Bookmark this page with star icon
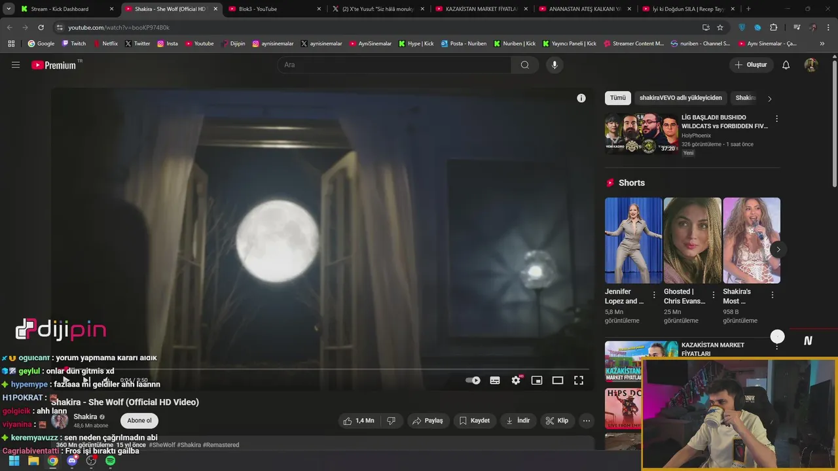 click(x=720, y=27)
